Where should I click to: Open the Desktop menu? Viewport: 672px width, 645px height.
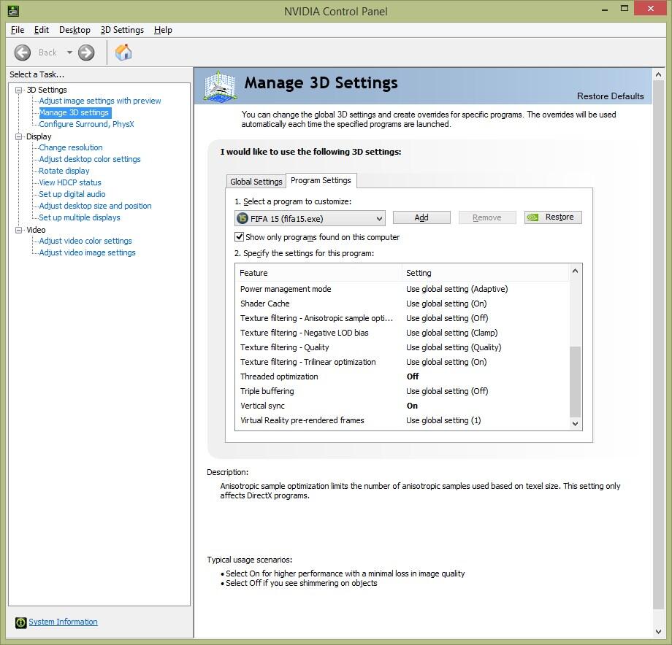[x=75, y=30]
